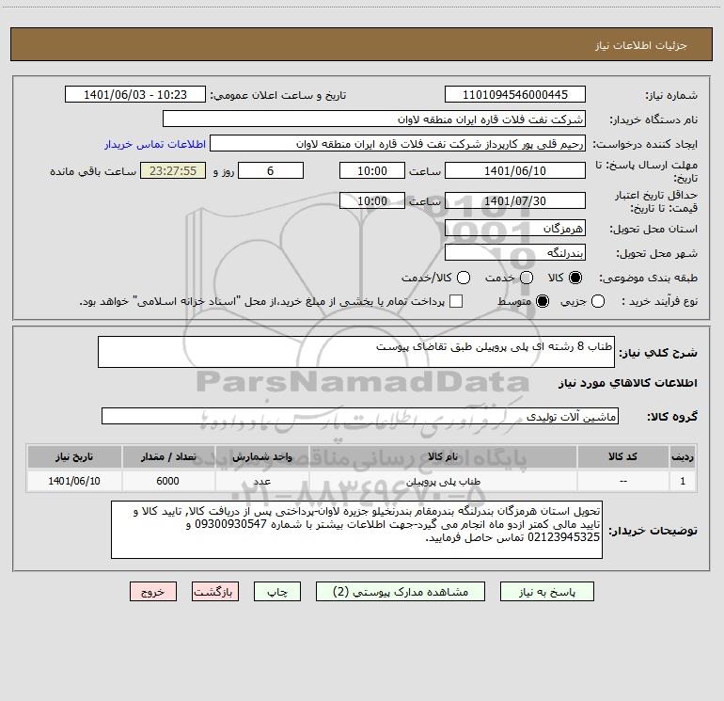Screen dimensions: 724x701
Task: Click the quantity cell 6000
Action: click(168, 481)
